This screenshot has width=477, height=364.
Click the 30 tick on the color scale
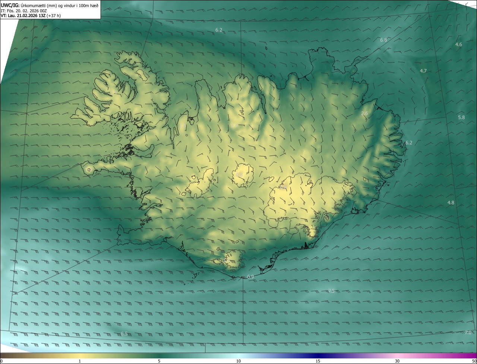(x=397, y=361)
